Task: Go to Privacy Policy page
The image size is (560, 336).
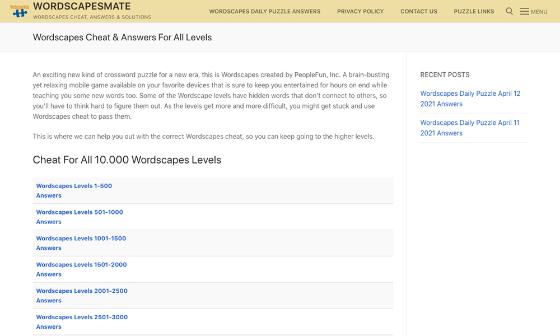Action: coord(360,11)
